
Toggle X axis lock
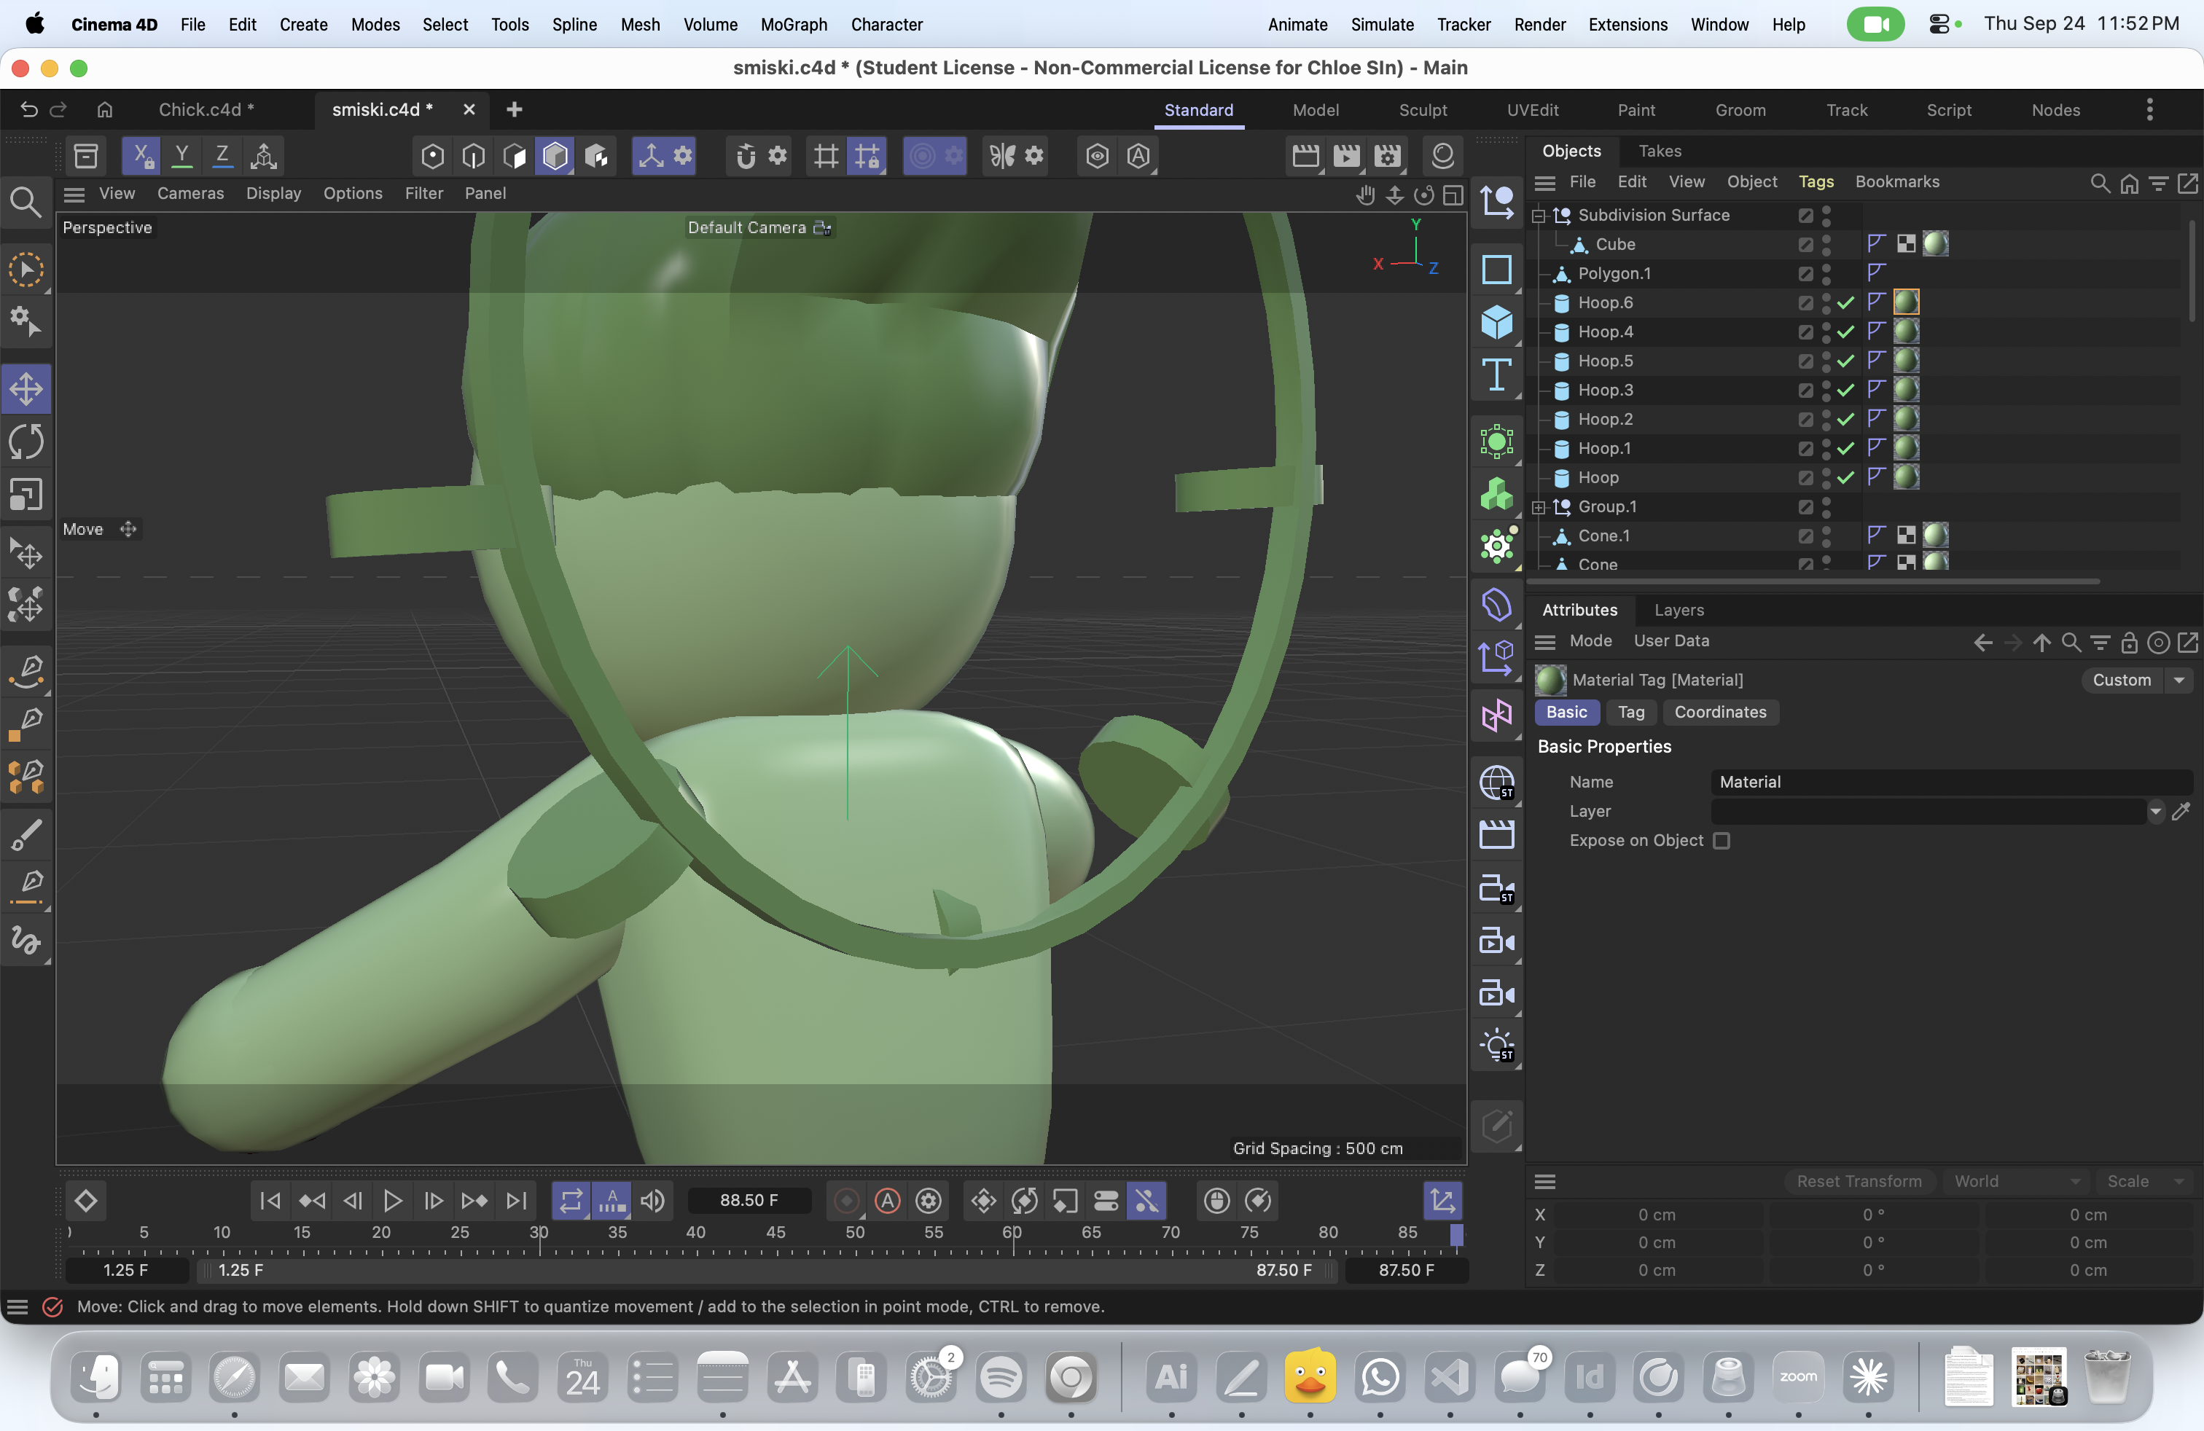(141, 155)
